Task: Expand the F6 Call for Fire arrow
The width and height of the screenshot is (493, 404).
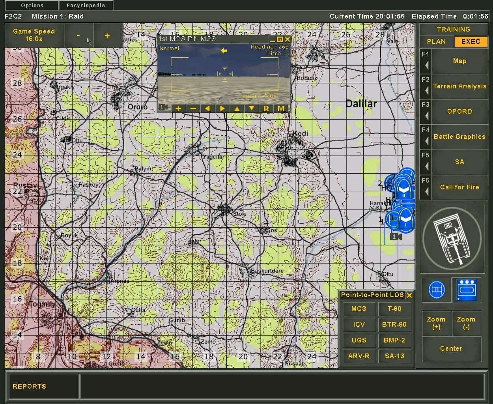Action: pos(426,191)
